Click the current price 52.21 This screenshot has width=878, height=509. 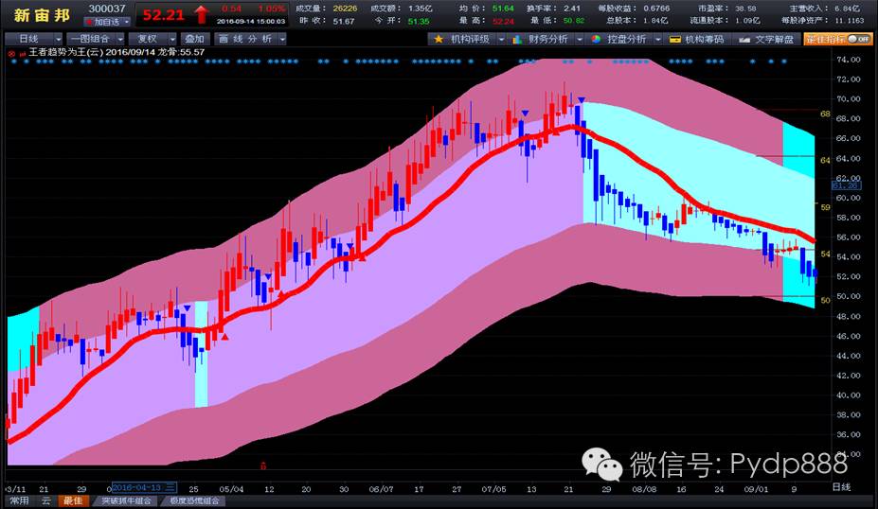click(163, 15)
